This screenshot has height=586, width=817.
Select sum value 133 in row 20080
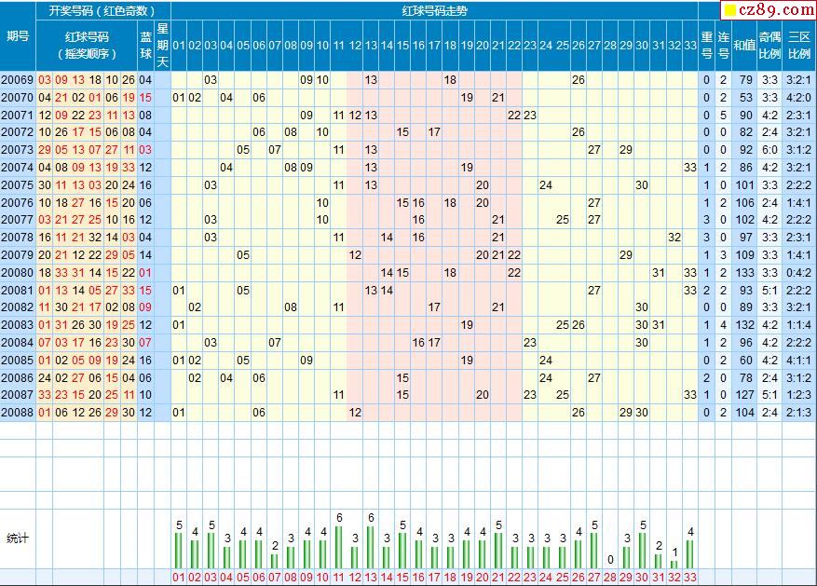coord(744,272)
